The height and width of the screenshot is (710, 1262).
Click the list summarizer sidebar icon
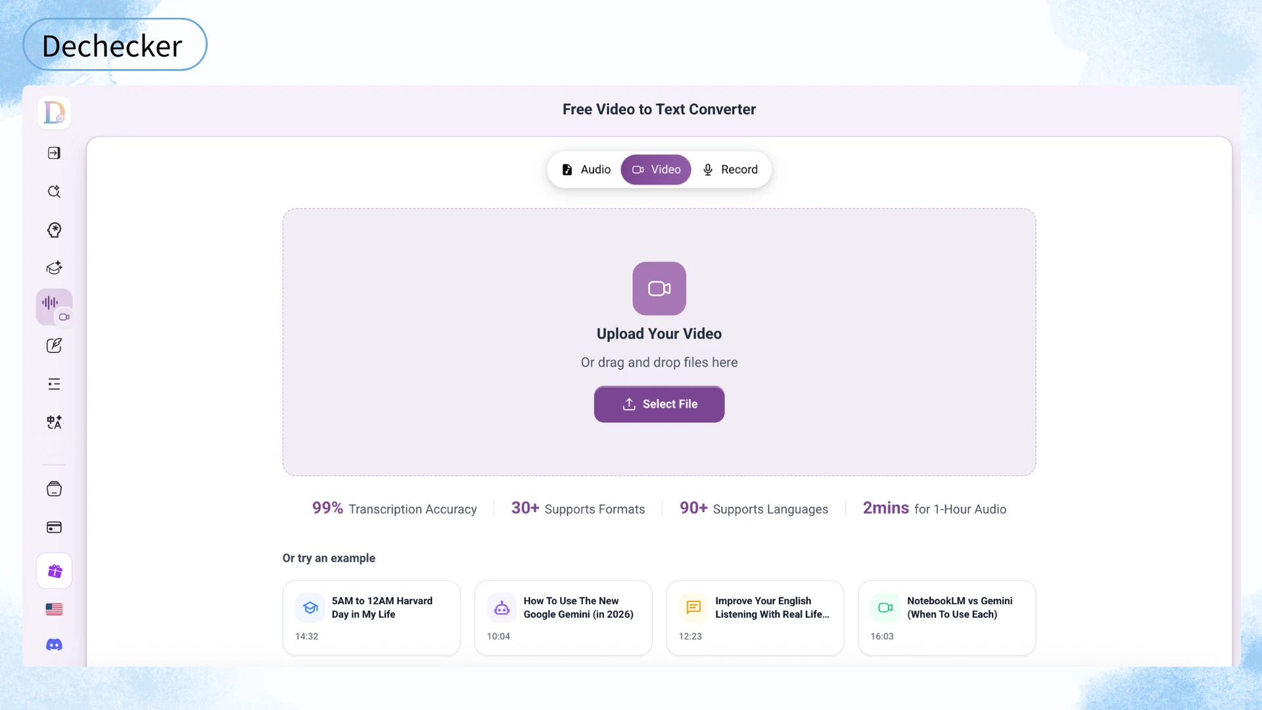coord(55,384)
